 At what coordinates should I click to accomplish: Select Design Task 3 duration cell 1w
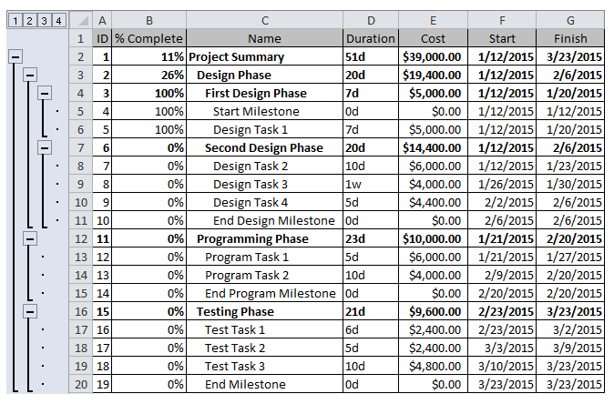371,184
